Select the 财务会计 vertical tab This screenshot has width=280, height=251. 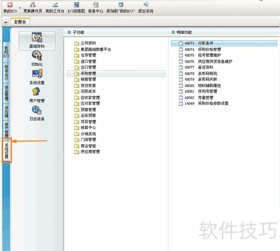click(6, 73)
